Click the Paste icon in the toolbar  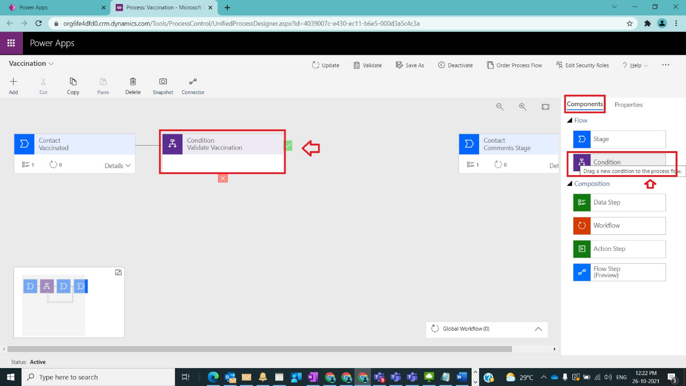103,85
